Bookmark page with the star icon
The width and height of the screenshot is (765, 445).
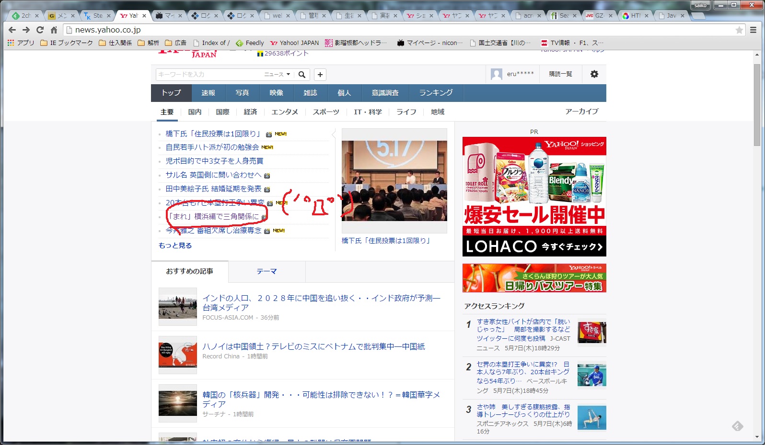739,30
